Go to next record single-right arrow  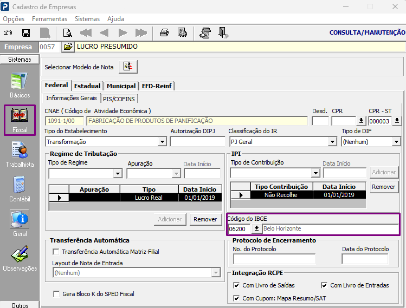pos(123,33)
